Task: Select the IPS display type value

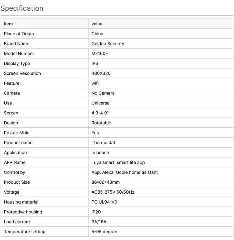Action: point(95,64)
